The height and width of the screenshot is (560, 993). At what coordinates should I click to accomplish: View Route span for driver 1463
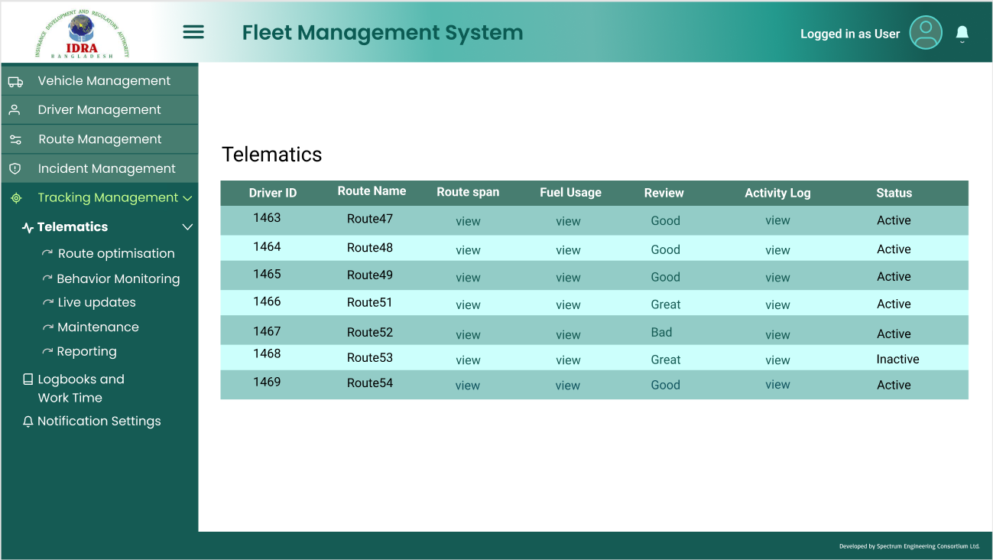tap(468, 221)
